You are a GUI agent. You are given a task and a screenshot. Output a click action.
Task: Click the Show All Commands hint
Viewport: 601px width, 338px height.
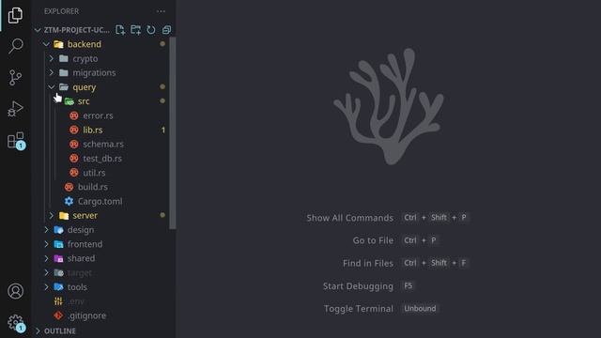pyautogui.click(x=349, y=218)
